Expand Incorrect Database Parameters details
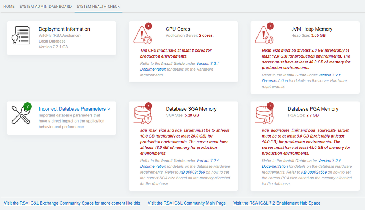 pos(74,109)
